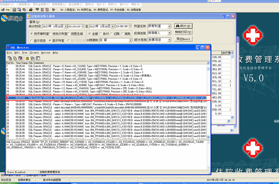Click the window with pointer toolbar icon
Viewport: 279px width, 184px height.
[x=19, y=10]
